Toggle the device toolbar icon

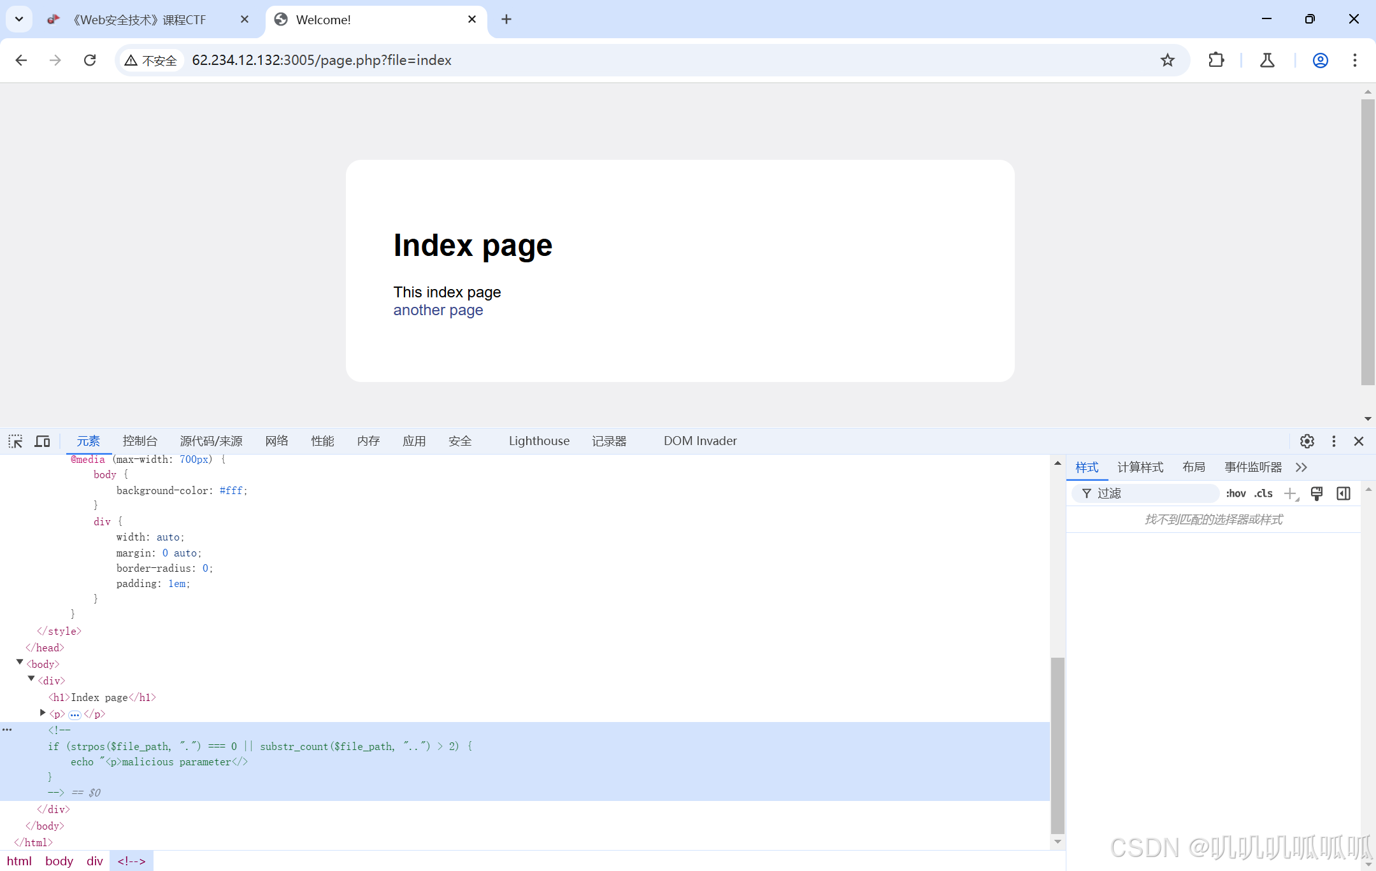coord(43,441)
